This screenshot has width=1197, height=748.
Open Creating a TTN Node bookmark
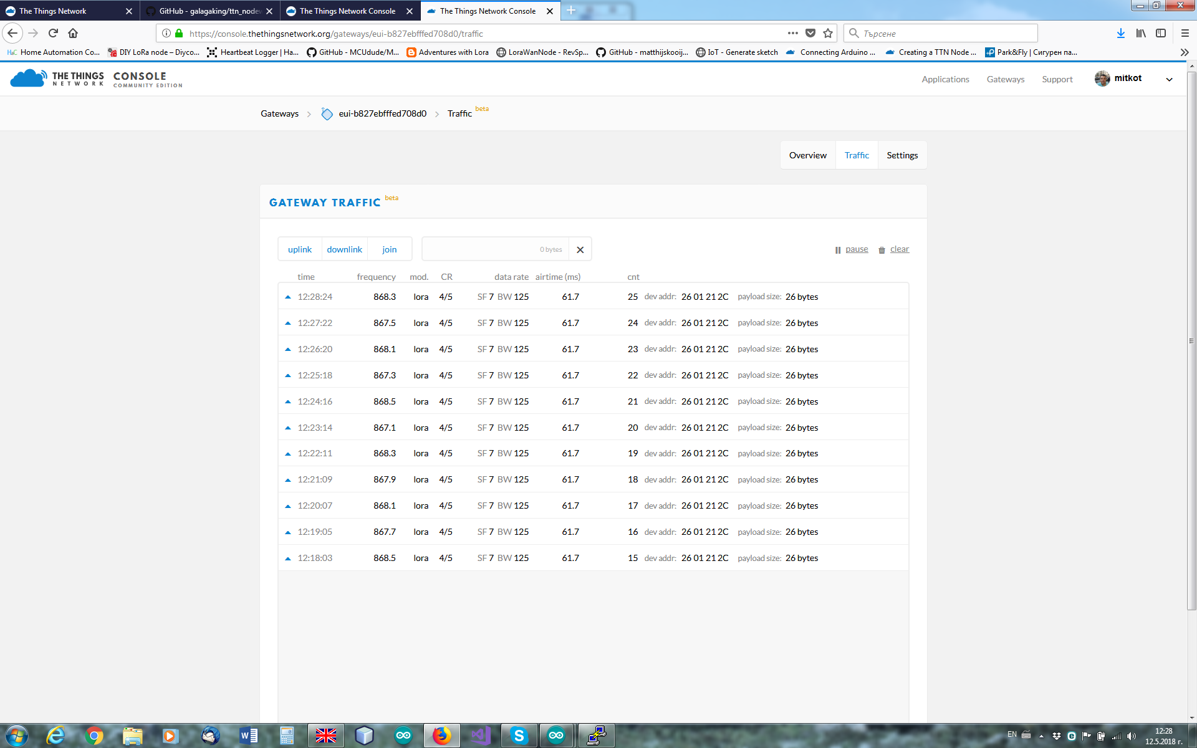coord(931,52)
